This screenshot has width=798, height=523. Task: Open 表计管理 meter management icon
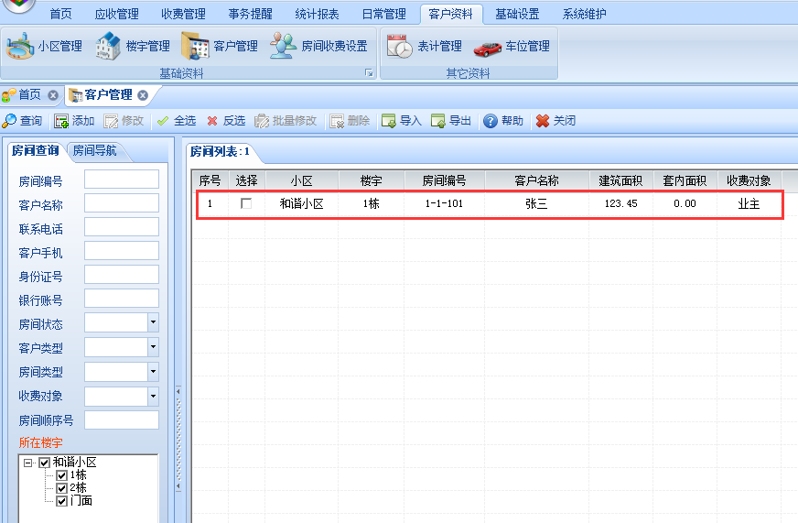pyautogui.click(x=400, y=46)
